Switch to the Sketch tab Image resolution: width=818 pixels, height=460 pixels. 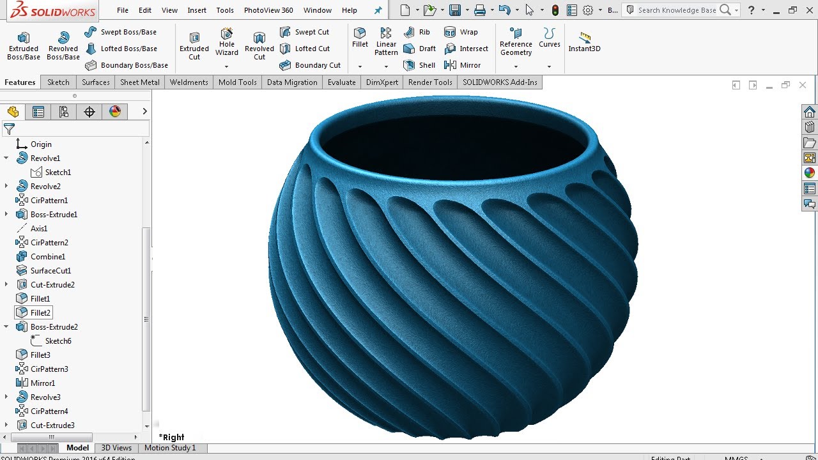pyautogui.click(x=58, y=82)
